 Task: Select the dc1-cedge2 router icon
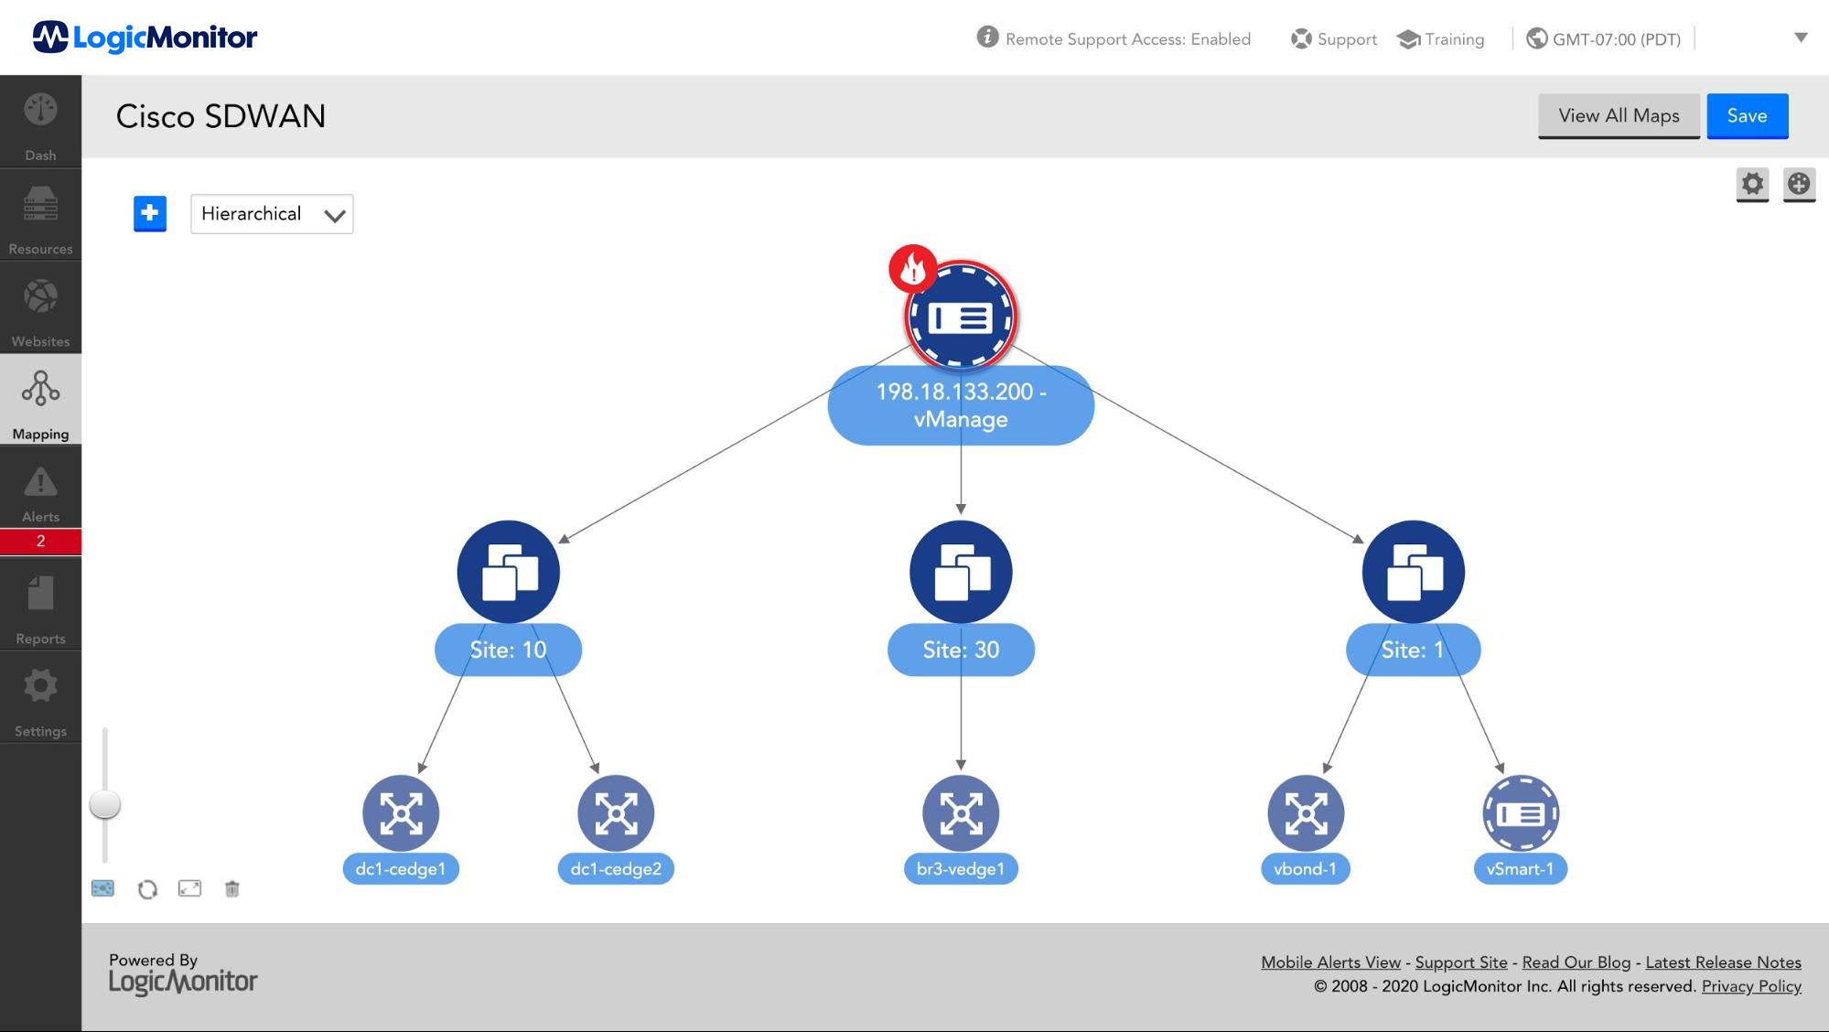coord(616,812)
